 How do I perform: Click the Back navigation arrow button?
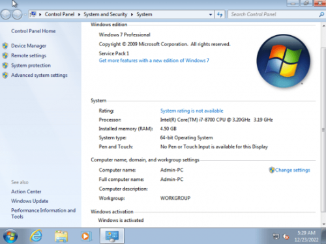(x=6, y=14)
